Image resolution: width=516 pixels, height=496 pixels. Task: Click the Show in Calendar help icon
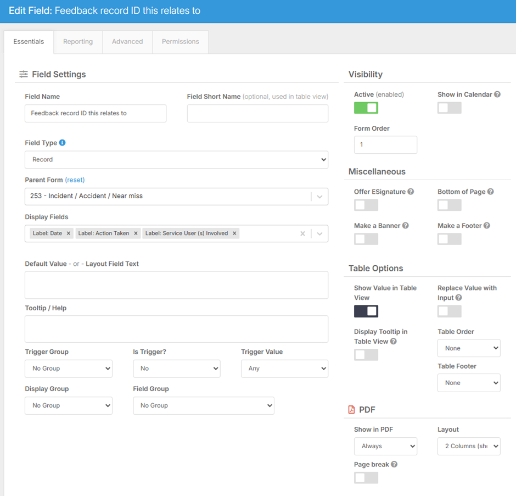click(x=497, y=94)
